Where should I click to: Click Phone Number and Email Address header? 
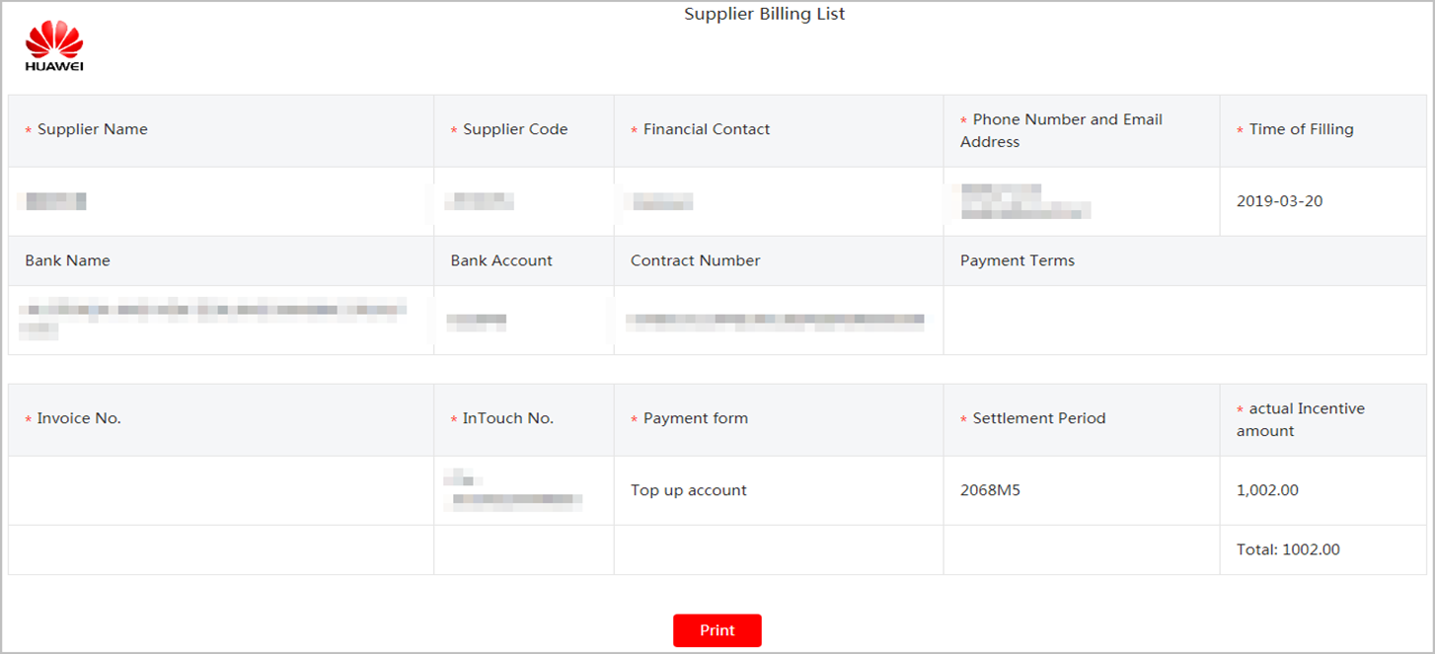click(1082, 130)
